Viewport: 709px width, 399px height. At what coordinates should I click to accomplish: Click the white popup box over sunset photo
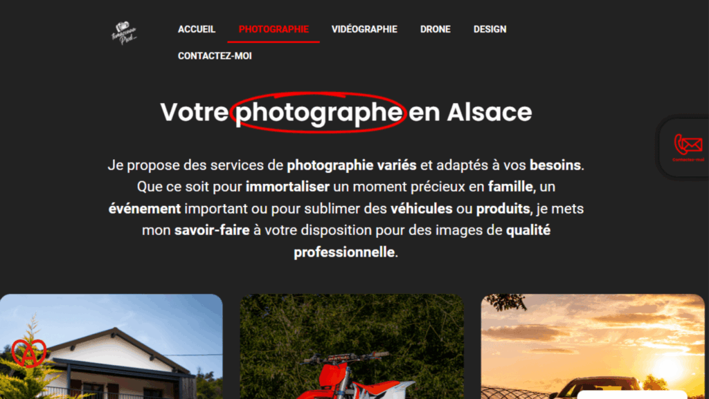pyautogui.click(x=632, y=395)
